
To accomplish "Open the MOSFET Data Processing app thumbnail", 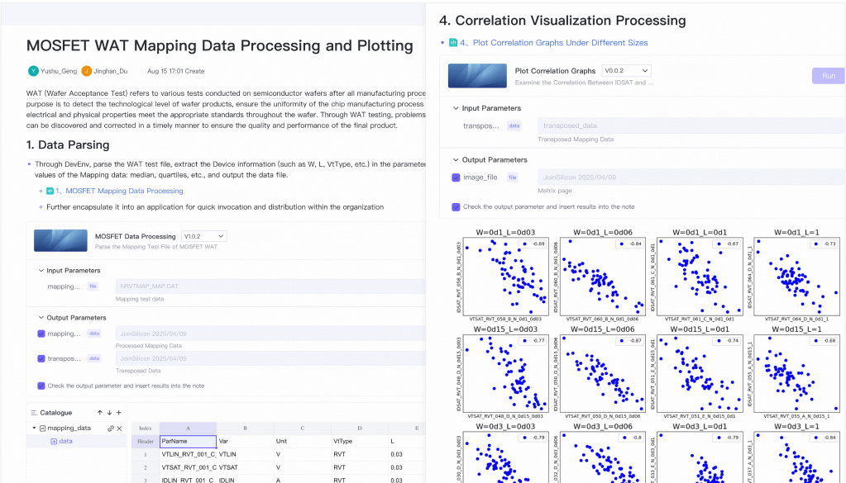I will (x=60, y=241).
